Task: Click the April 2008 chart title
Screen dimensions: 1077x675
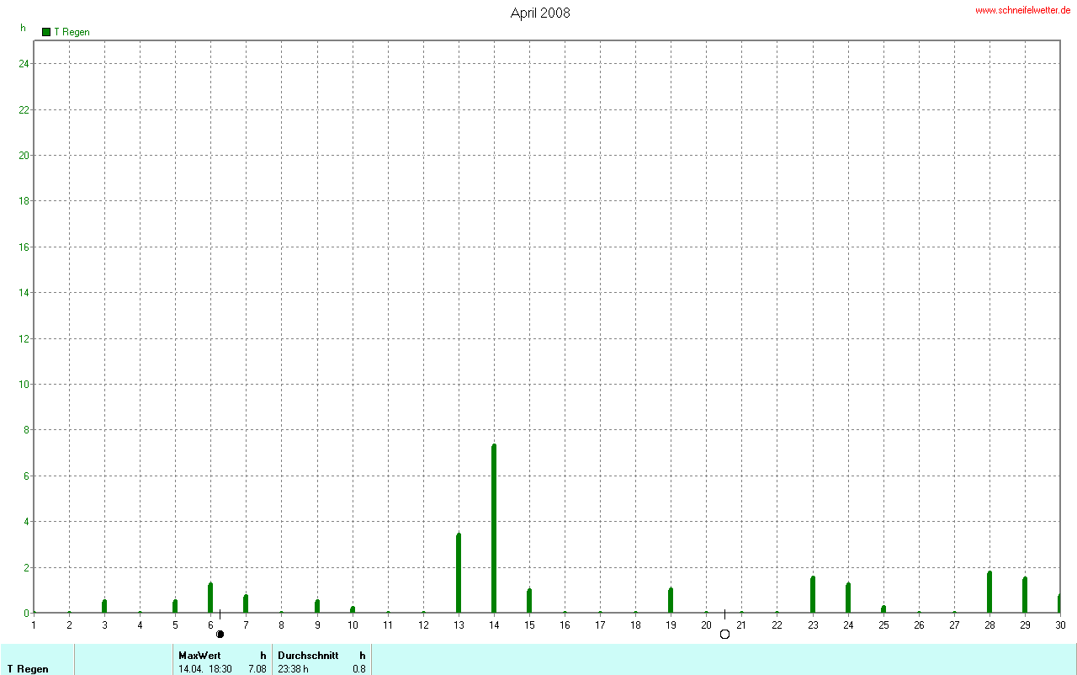Action: (540, 13)
